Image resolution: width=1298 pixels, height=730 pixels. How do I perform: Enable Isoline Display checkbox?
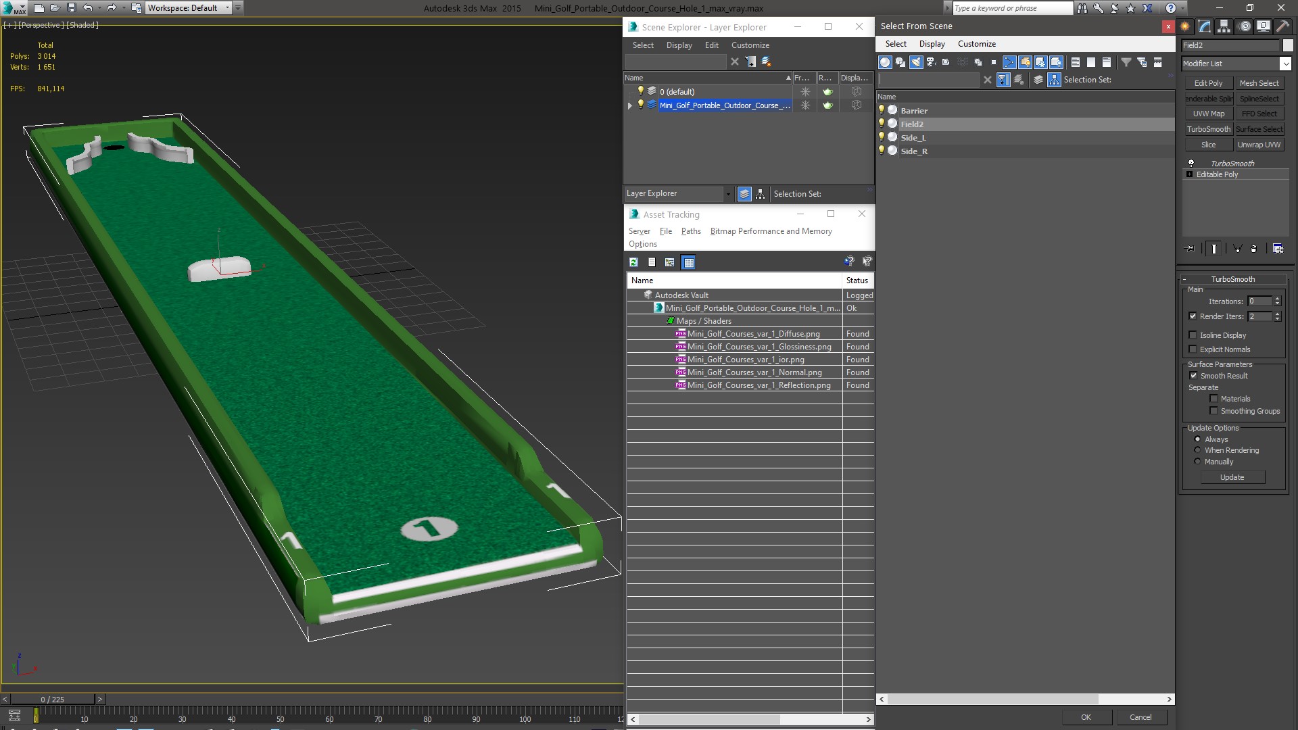pyautogui.click(x=1193, y=335)
